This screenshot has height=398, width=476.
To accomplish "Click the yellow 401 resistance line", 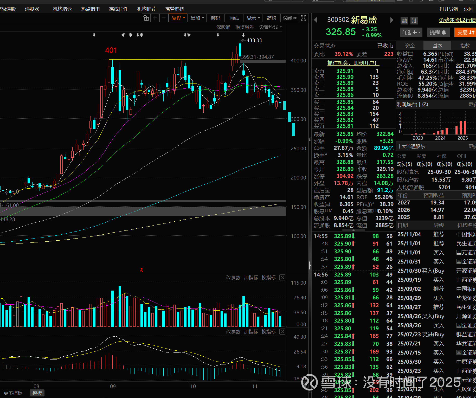I will (x=174, y=60).
